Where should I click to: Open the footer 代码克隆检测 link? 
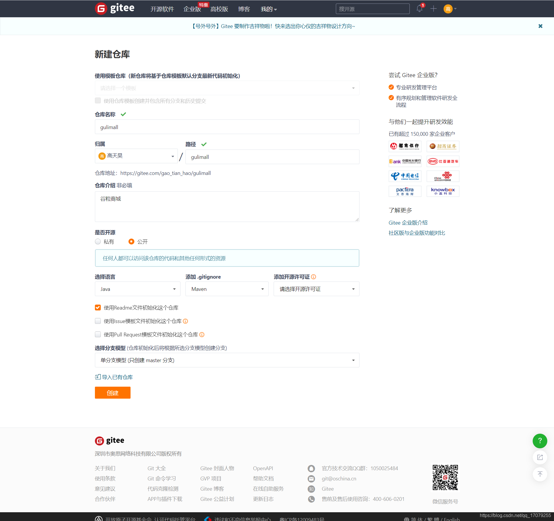(x=163, y=489)
